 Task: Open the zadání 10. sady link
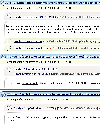tap(31, 118)
